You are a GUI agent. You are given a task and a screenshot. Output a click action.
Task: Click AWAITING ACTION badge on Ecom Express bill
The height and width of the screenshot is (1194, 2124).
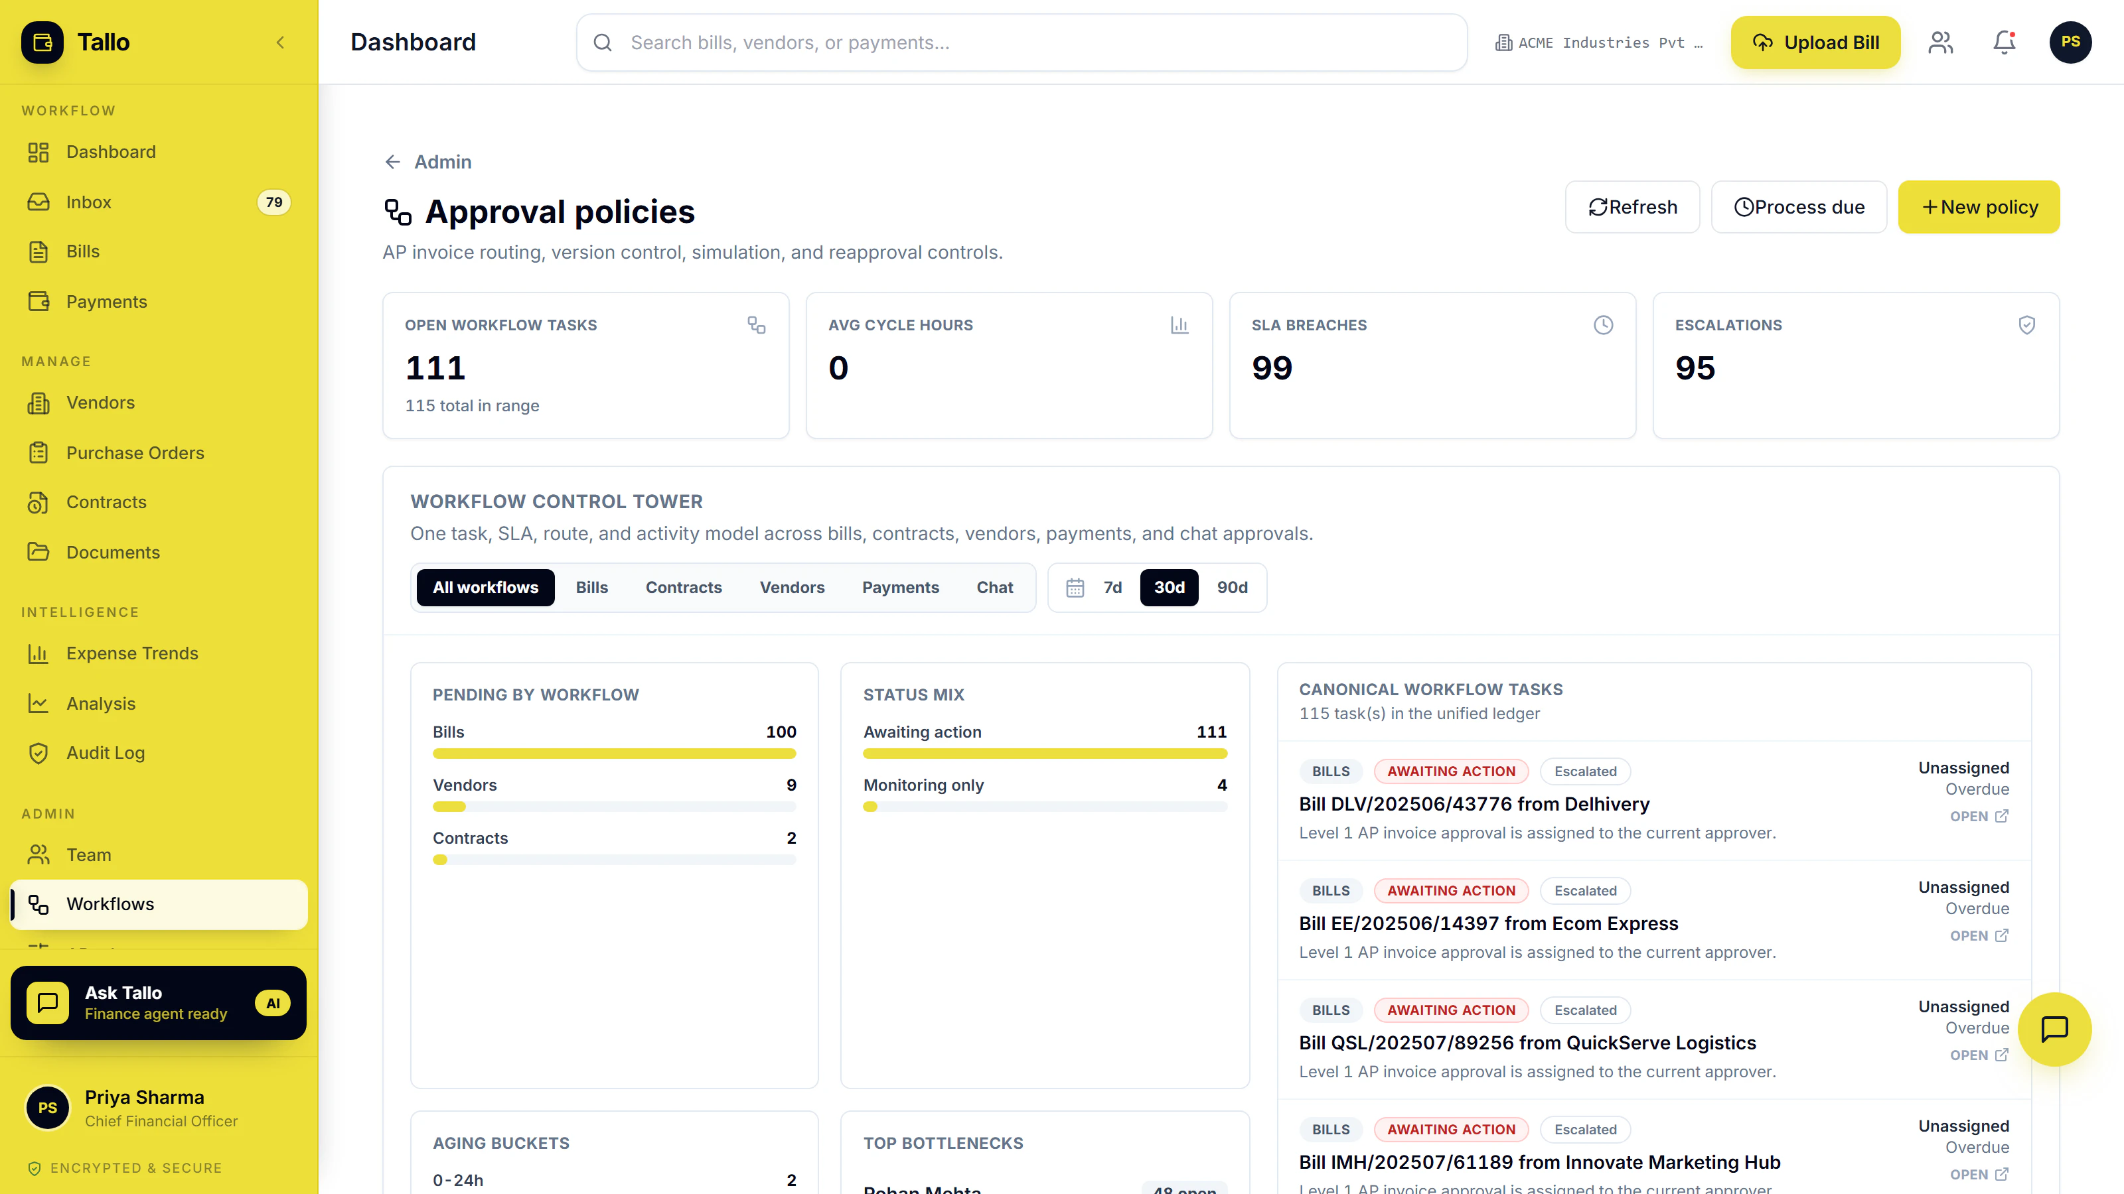pyautogui.click(x=1451, y=891)
